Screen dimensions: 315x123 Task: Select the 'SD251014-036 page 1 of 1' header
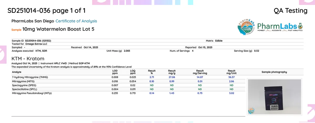click(x=46, y=11)
